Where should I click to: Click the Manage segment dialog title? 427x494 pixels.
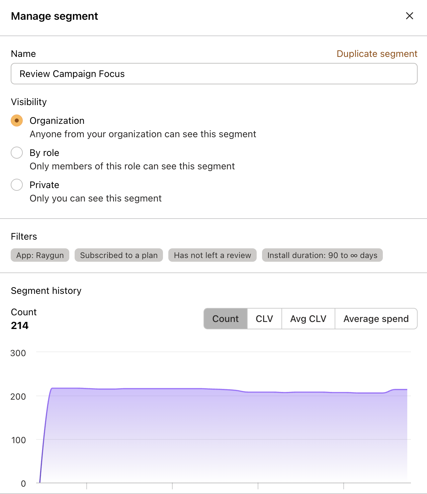click(x=55, y=16)
